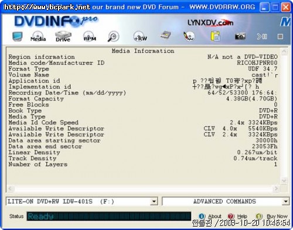The height and width of the screenshot is (230, 293).
Task: Click the vertical scrollbar down arrow
Action: [x=284, y=180]
